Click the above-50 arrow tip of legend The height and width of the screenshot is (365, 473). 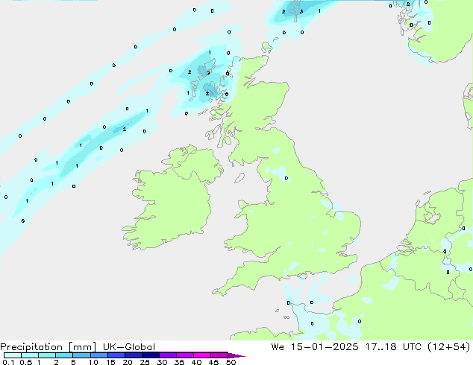tap(236, 355)
